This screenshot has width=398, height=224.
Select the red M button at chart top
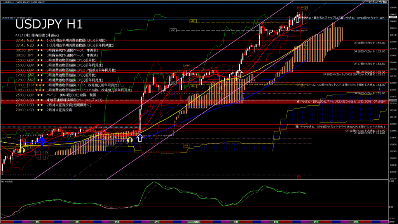(x=299, y=8)
